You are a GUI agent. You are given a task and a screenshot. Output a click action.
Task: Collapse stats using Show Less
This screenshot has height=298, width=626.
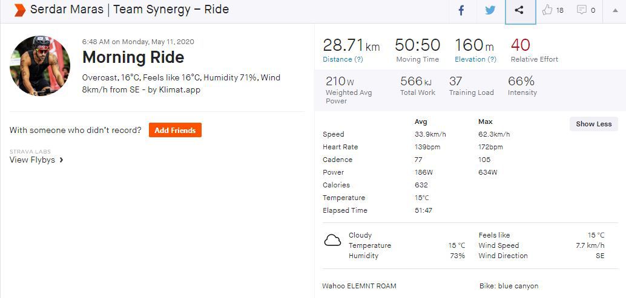point(593,124)
